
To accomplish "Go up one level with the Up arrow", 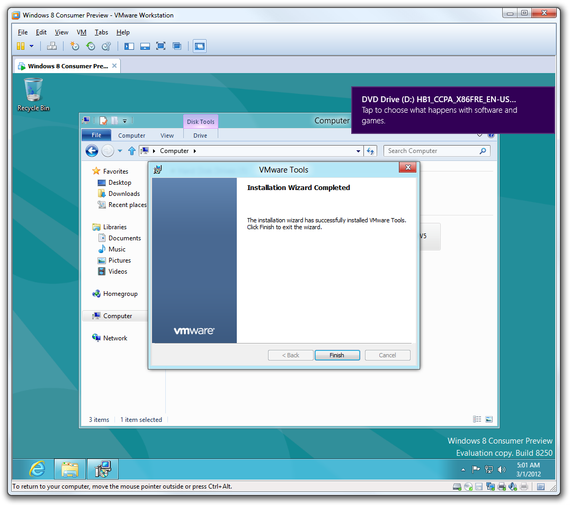I will pyautogui.click(x=132, y=151).
